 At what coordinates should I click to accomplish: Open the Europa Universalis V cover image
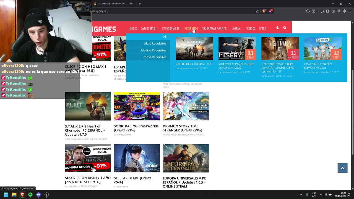[186, 158]
